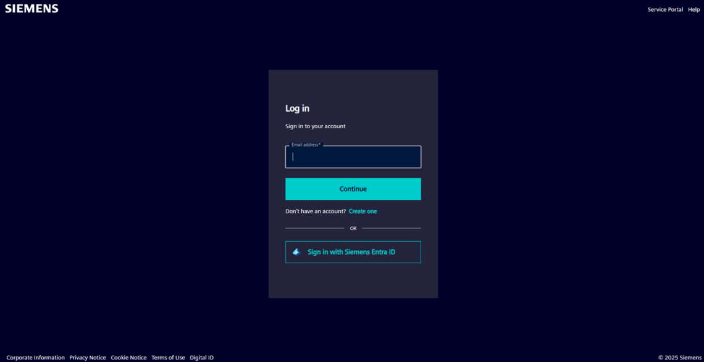Click the © 2025 Siemens copyright text
The height and width of the screenshot is (362, 704).
coord(679,358)
